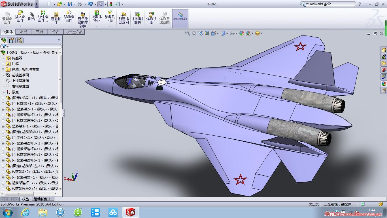Viewport: 387px width, 218px height.
Task: Expand the 注解 tree node
Action: click(x=3, y=64)
